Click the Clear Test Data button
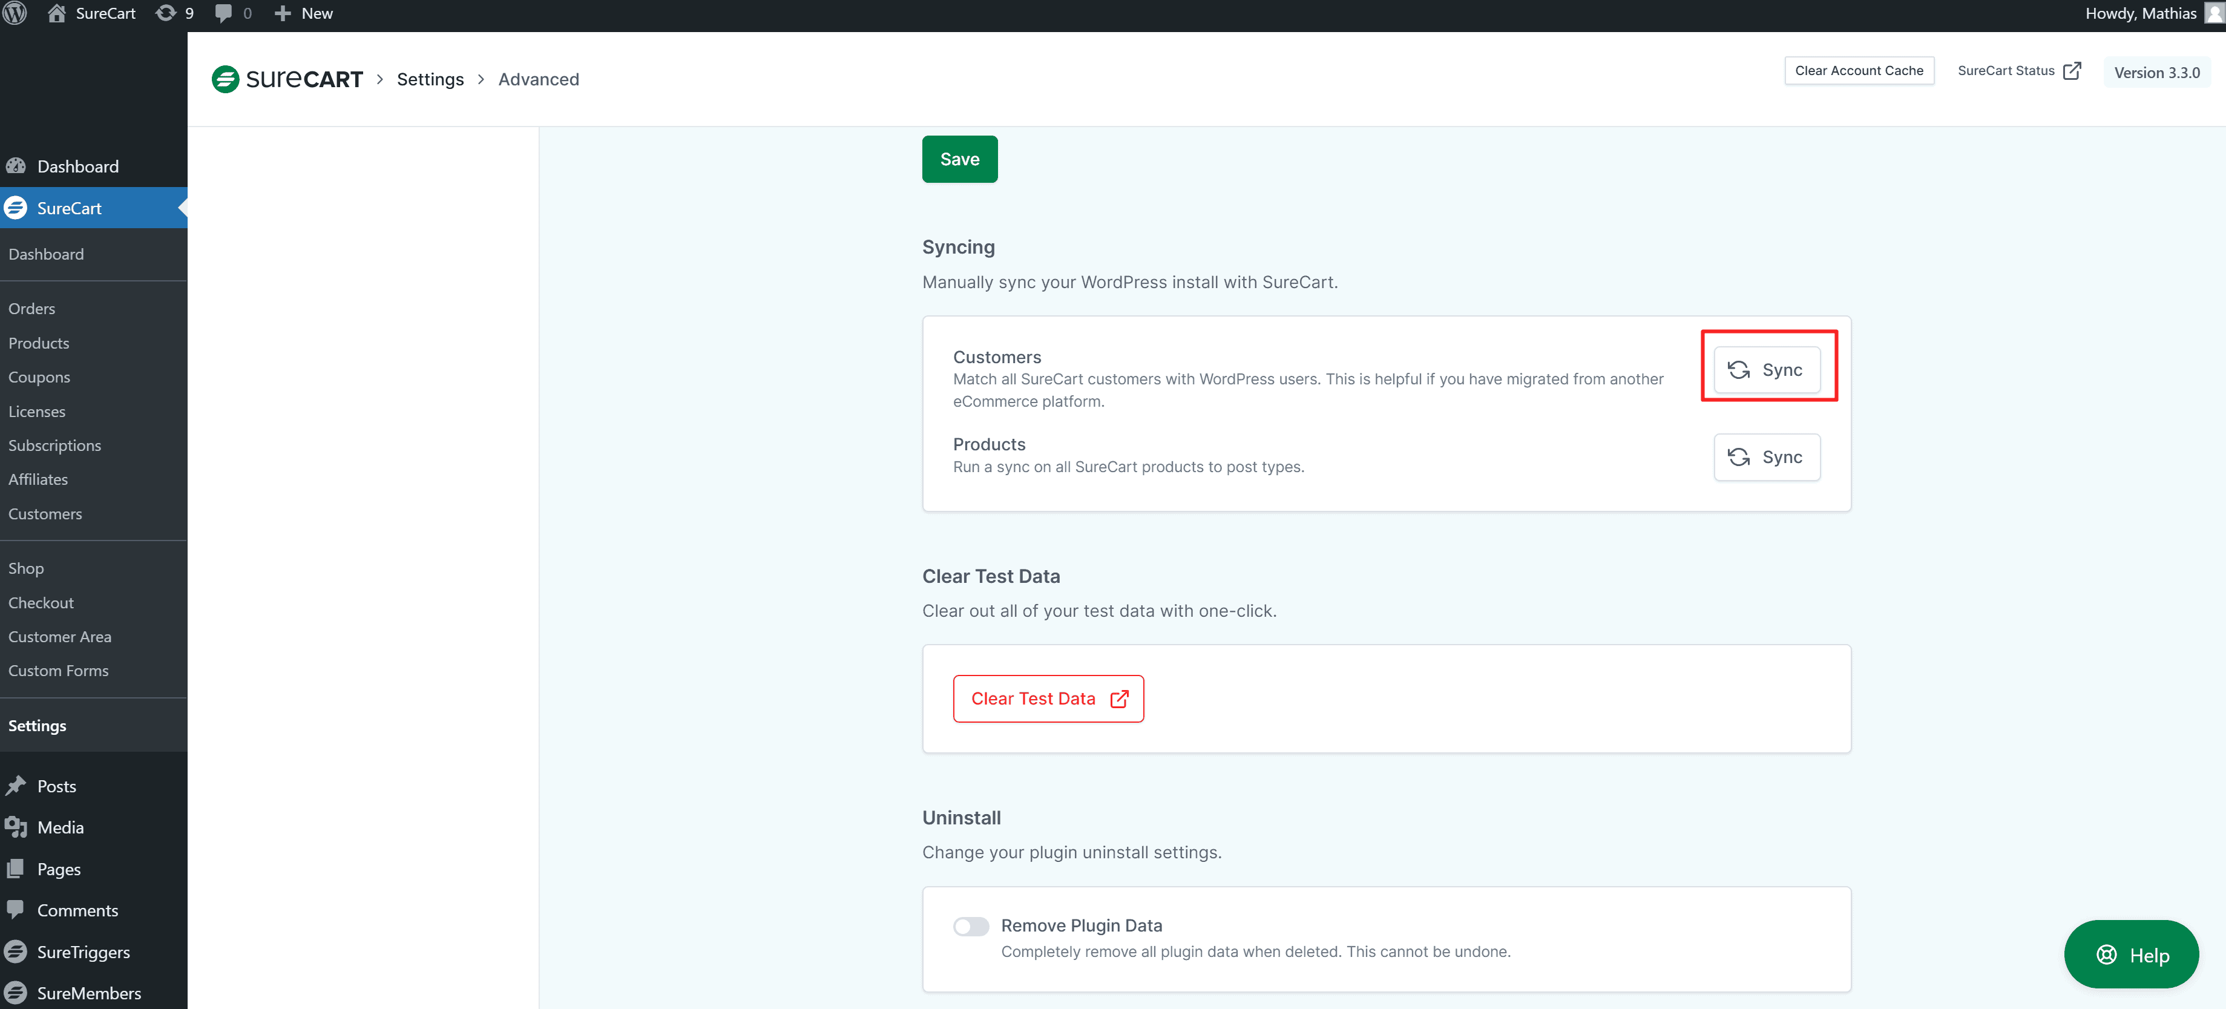 pyautogui.click(x=1047, y=698)
